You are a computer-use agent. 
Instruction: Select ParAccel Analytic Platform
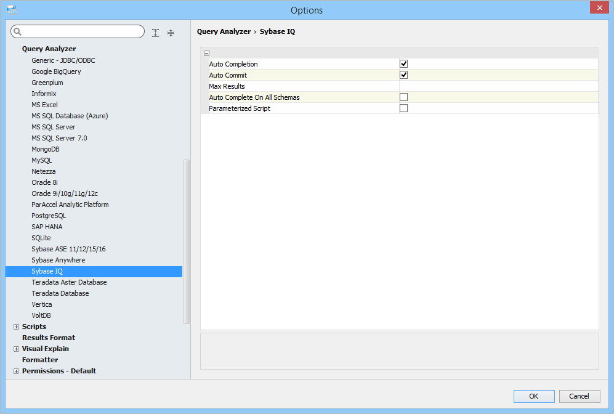(x=70, y=205)
